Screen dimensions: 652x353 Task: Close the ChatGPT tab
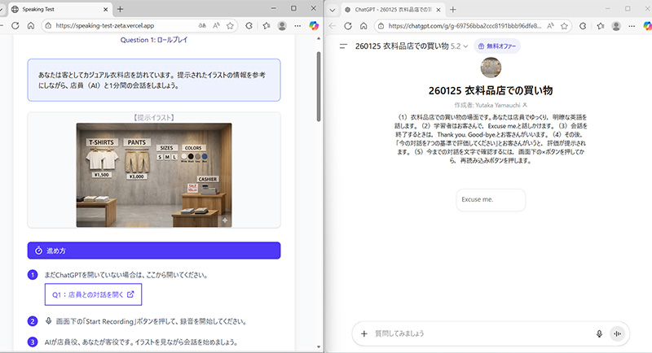pyautogui.click(x=438, y=9)
